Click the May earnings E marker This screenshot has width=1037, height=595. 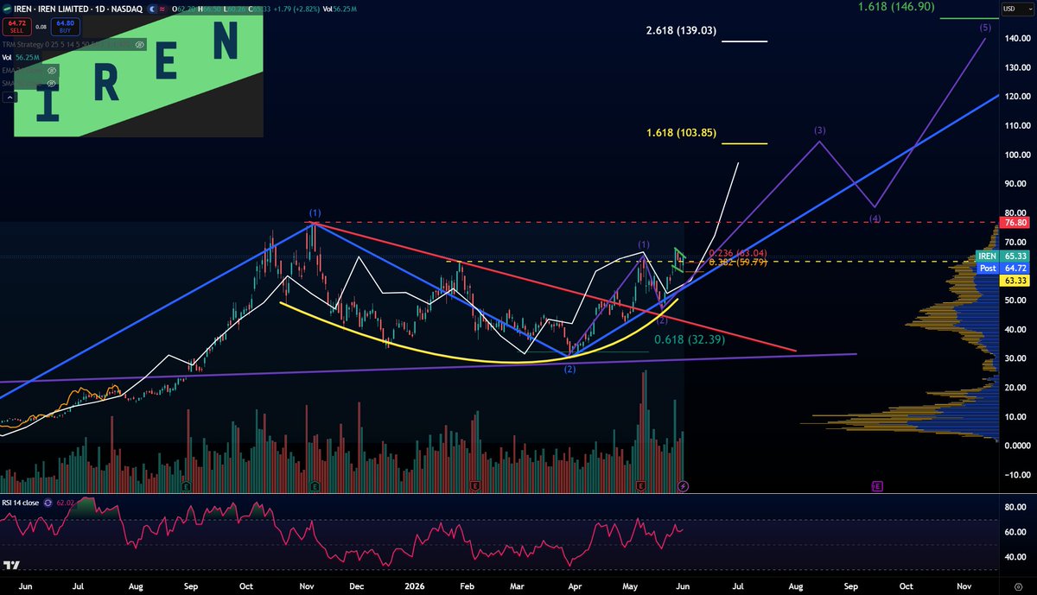pos(641,486)
